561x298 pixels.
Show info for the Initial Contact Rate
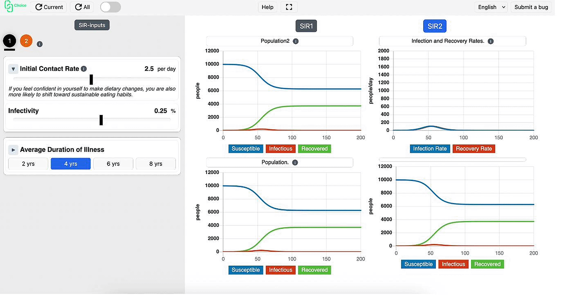point(84,69)
